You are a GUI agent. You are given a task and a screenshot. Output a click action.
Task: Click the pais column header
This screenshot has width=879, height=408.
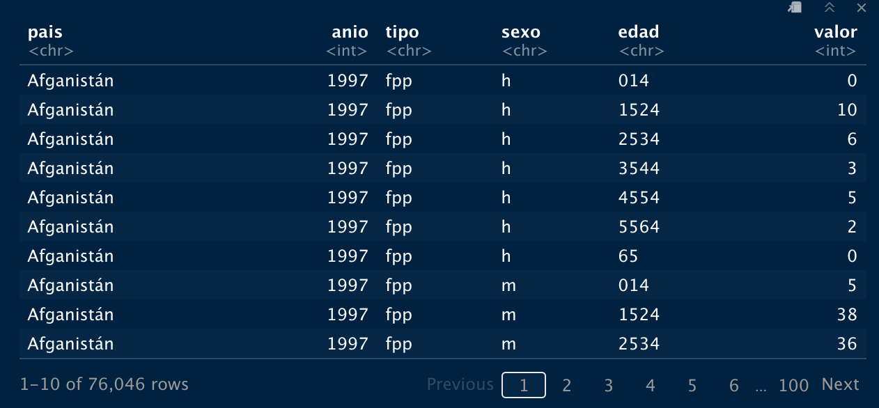45,32
